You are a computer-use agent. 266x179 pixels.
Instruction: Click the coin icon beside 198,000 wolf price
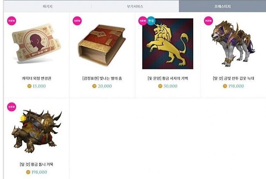pyautogui.click(x=225, y=86)
